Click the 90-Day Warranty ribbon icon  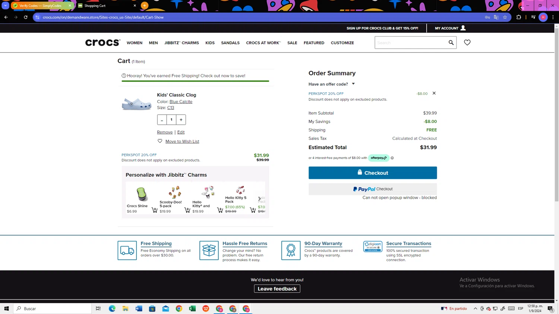tap(291, 250)
